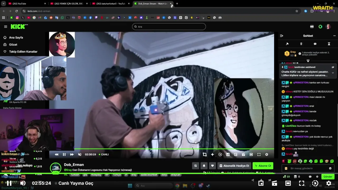This screenshot has width=338, height=190.
Task: Click the stats chart icon in Kick player
Action: pos(228,154)
